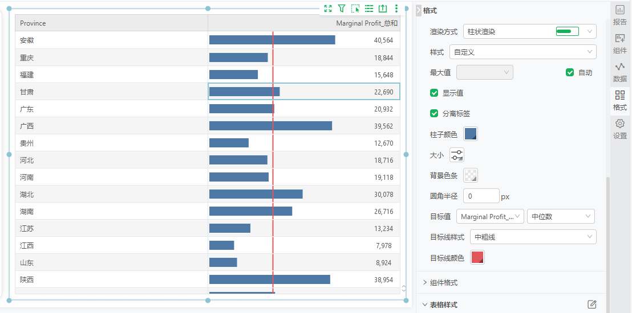This screenshot has width=632, height=313.
Task: Click the 12,670 value
Action: click(383, 143)
